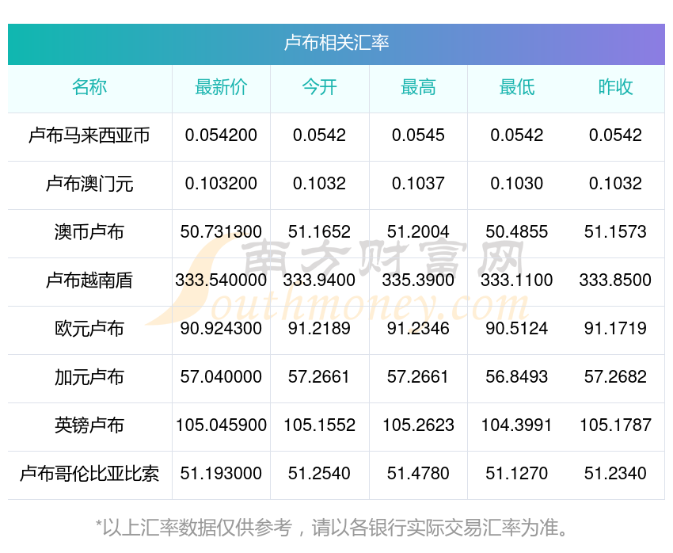The height and width of the screenshot is (553, 673).
Task: Click the 51.1270 low value
Action: (x=517, y=474)
